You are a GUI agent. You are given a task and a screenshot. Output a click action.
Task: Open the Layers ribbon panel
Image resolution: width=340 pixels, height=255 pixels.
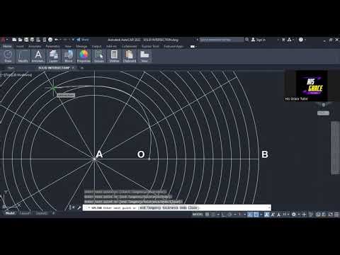53,56
